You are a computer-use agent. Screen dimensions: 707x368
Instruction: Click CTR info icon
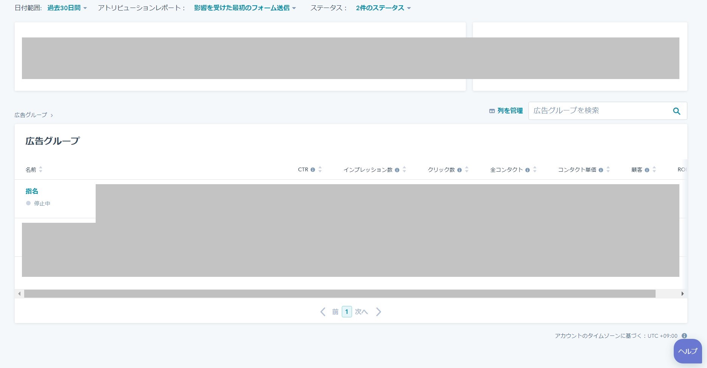pos(313,170)
